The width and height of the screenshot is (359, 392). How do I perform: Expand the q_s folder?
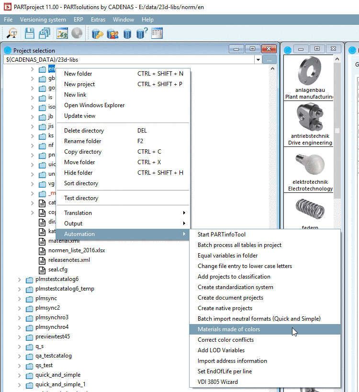click(x=20, y=347)
